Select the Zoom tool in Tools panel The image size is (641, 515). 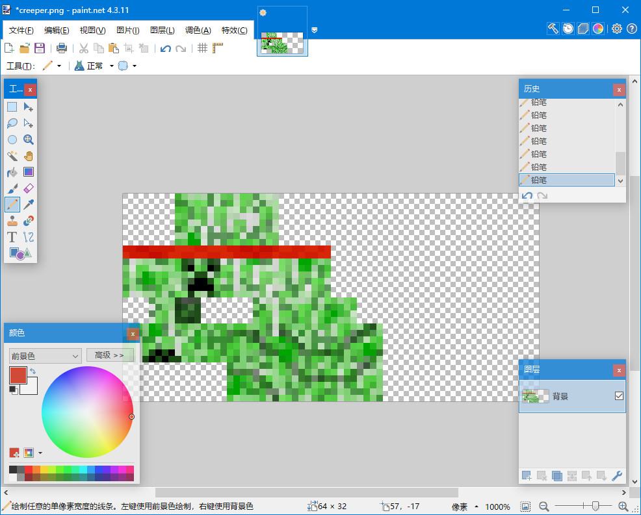(28, 140)
